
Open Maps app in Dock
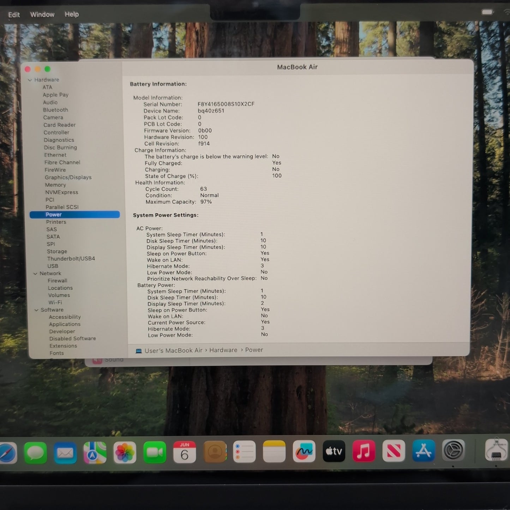(x=95, y=452)
